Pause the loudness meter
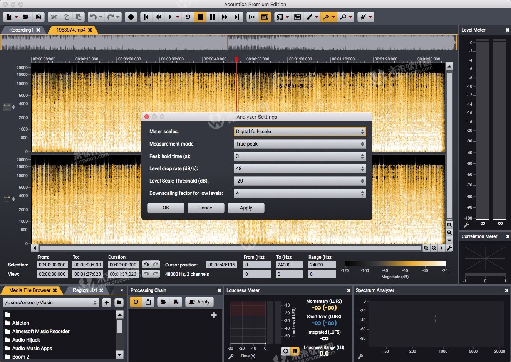Viewport: 511px width, 362px height. coord(295,351)
